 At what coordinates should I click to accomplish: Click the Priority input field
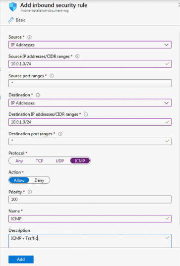coord(90,199)
